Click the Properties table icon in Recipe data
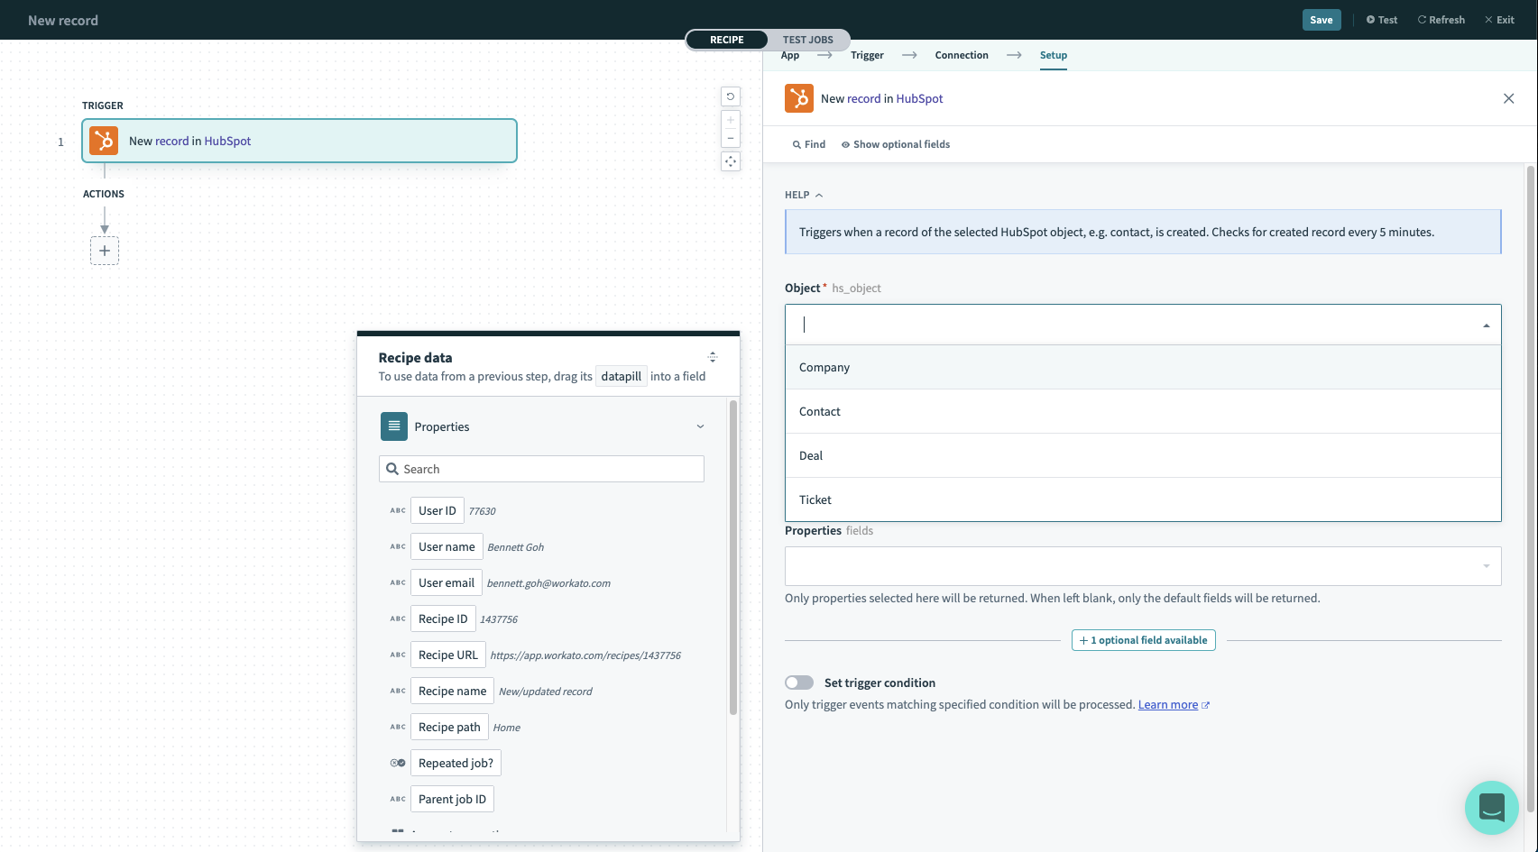Viewport: 1538px width, 852px height. (x=393, y=426)
